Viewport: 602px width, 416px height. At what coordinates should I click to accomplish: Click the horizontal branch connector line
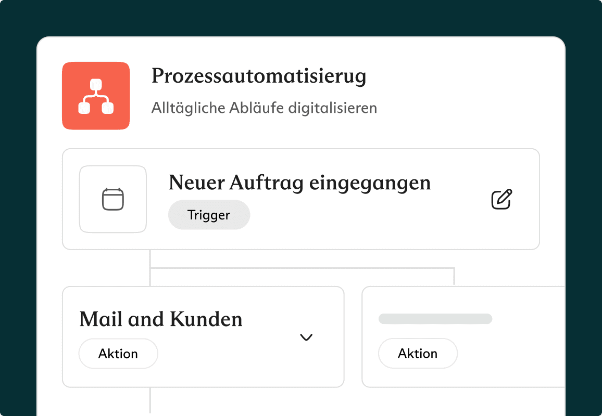[x=302, y=268]
